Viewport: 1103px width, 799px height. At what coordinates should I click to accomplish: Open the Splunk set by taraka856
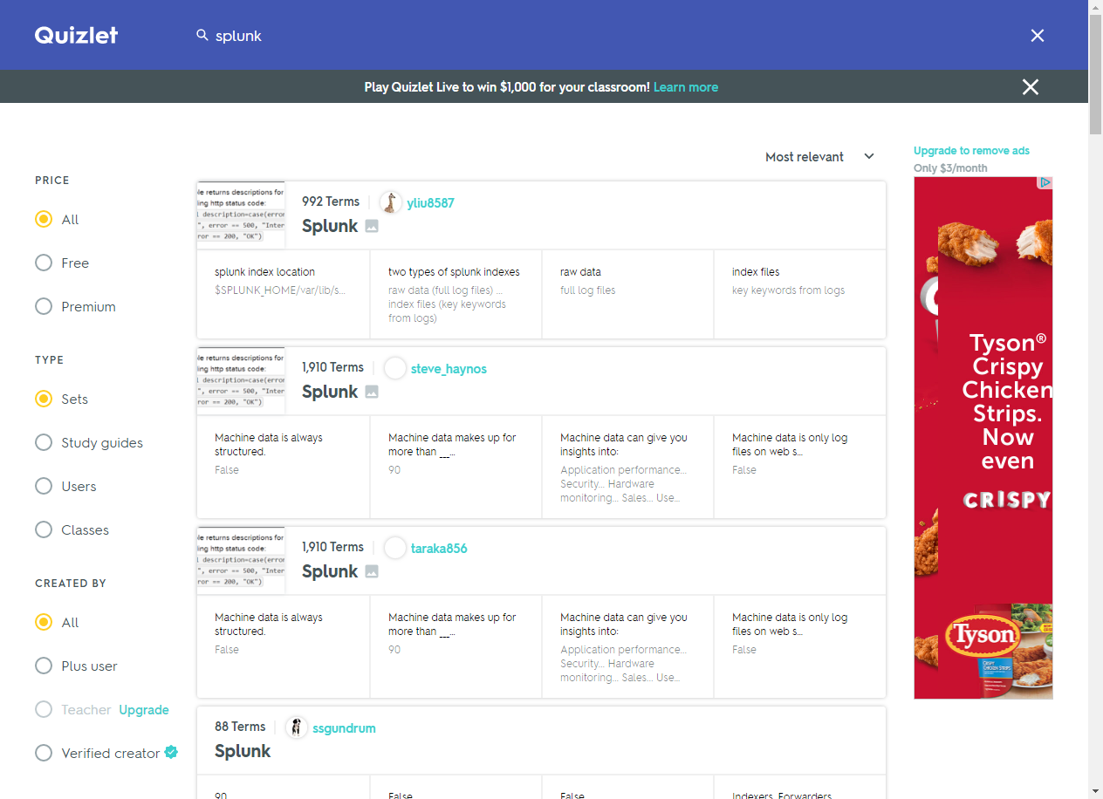coord(330,571)
